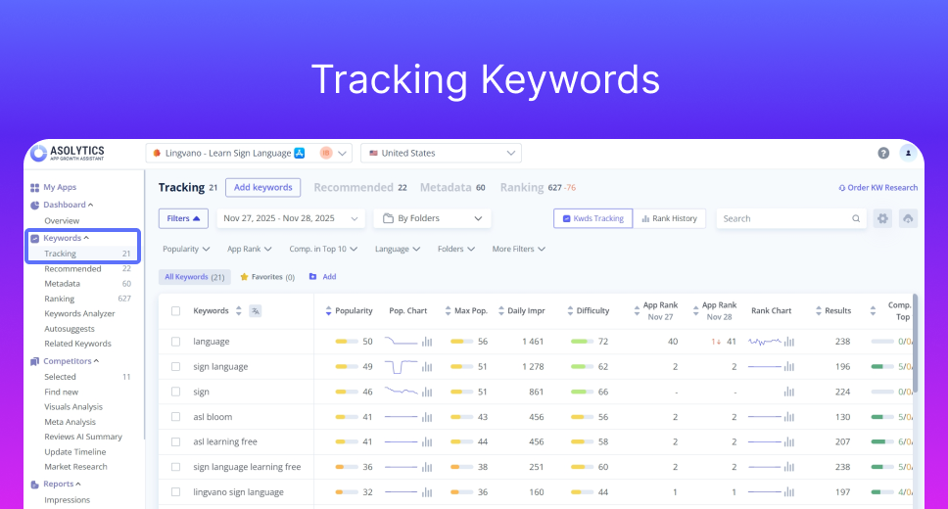Open Order KW Research link

click(x=877, y=187)
